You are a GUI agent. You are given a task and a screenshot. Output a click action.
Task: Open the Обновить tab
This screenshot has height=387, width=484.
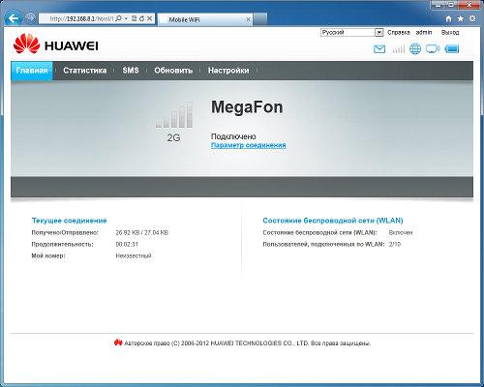click(x=173, y=71)
